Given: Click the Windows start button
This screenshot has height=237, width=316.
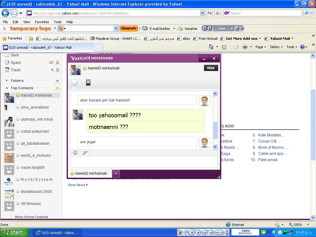Looking at the screenshot, I should pyautogui.click(x=15, y=233).
